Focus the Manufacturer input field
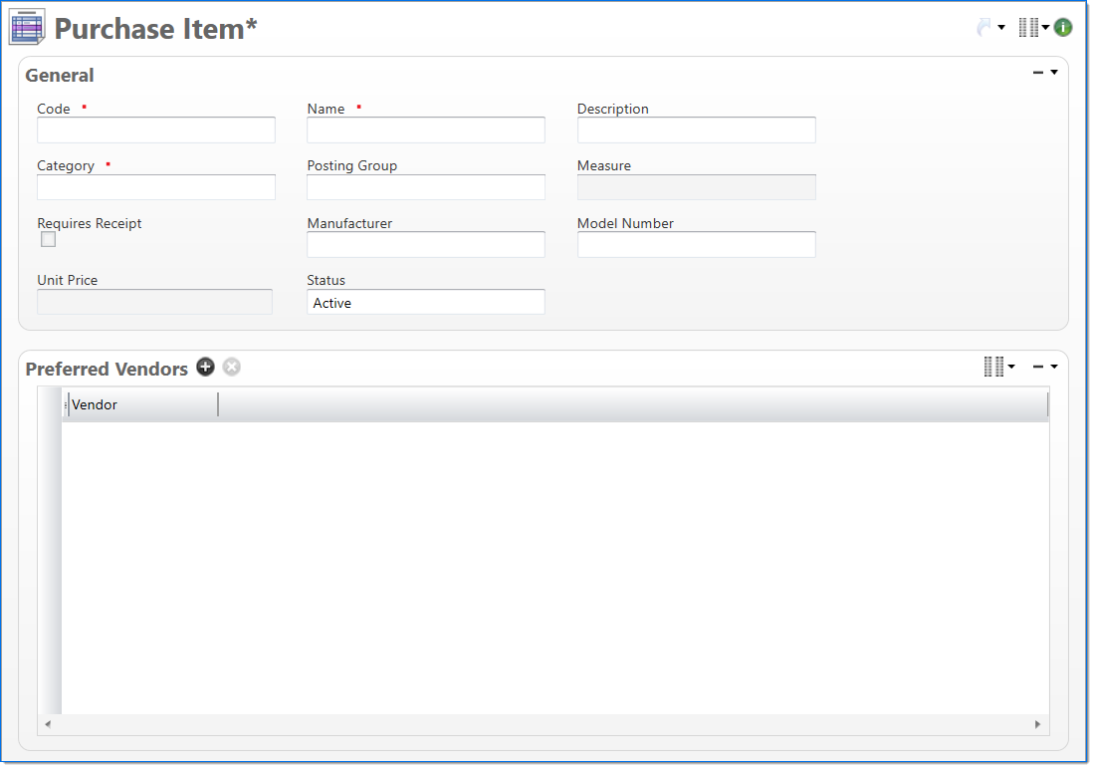The width and height of the screenshot is (1093, 768). pos(426,245)
